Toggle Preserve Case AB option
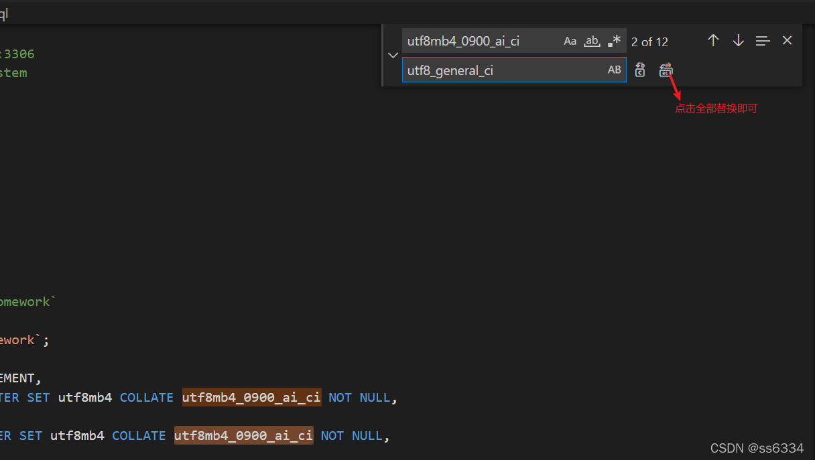The image size is (815, 460). pyautogui.click(x=614, y=70)
